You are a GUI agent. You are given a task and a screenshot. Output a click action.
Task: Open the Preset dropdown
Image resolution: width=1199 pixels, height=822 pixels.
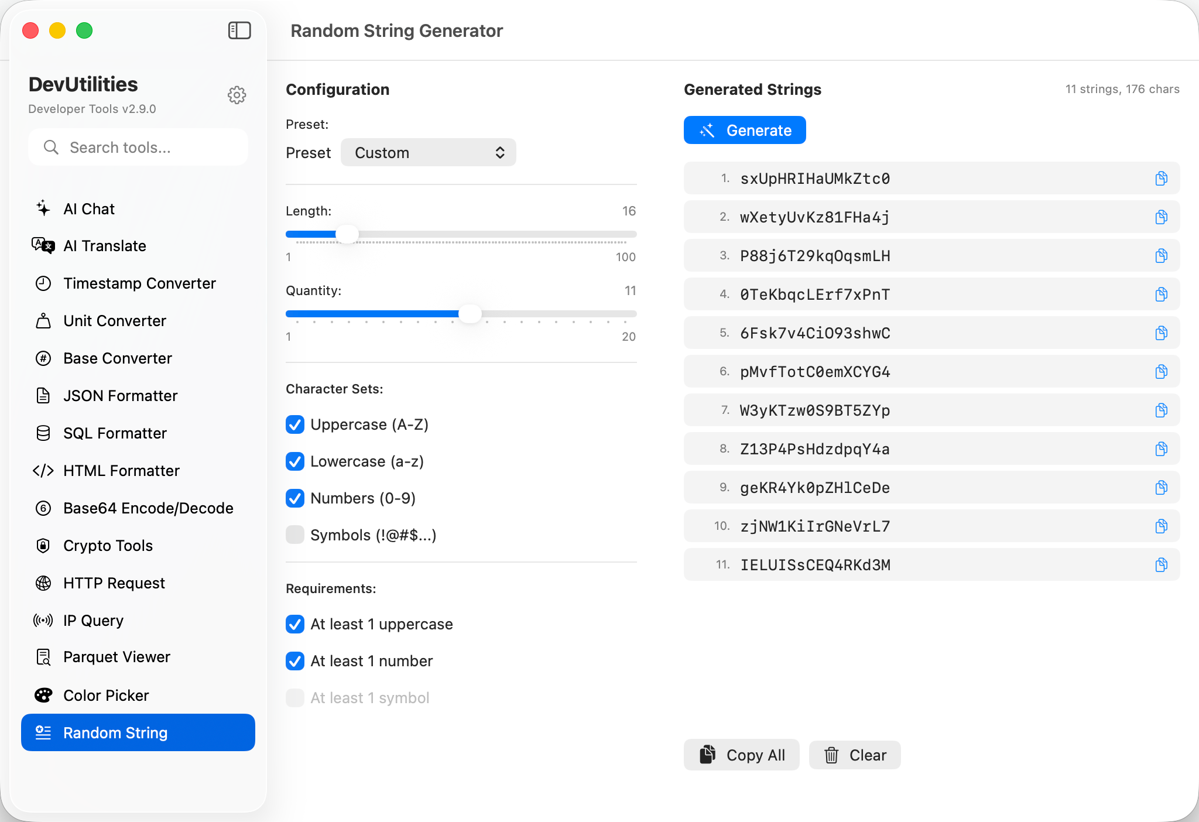[428, 152]
